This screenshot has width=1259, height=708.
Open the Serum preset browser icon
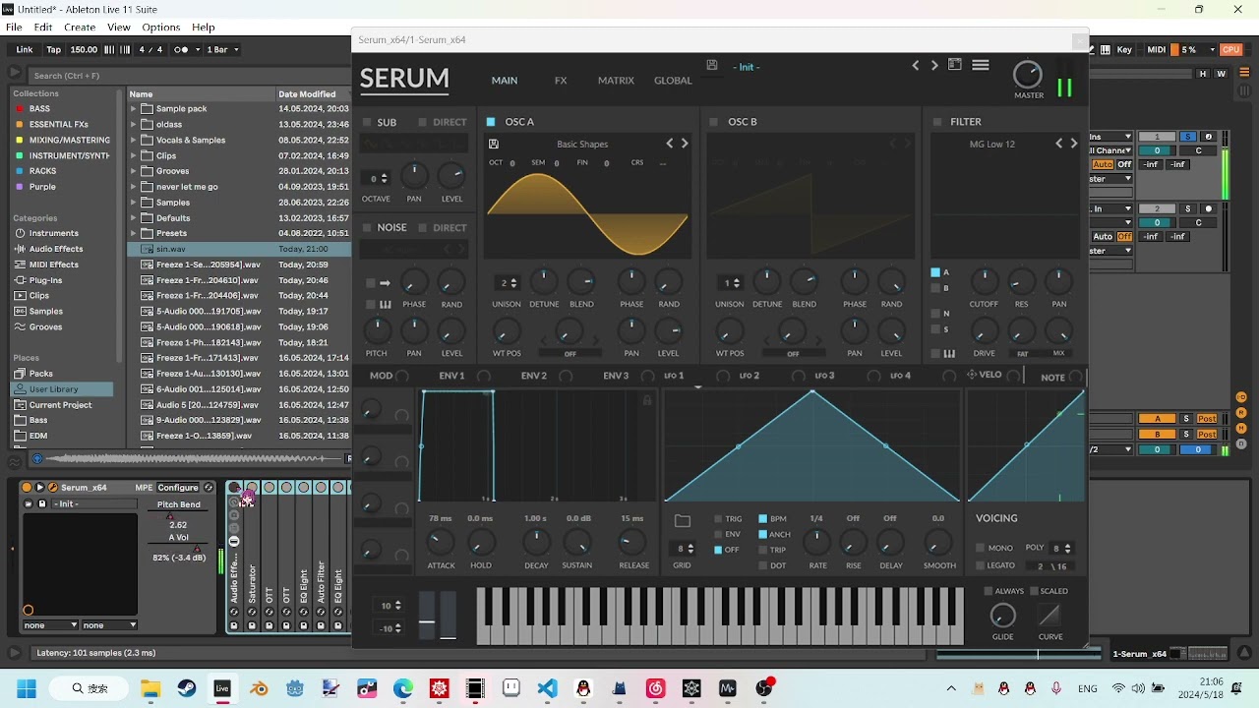955,65
